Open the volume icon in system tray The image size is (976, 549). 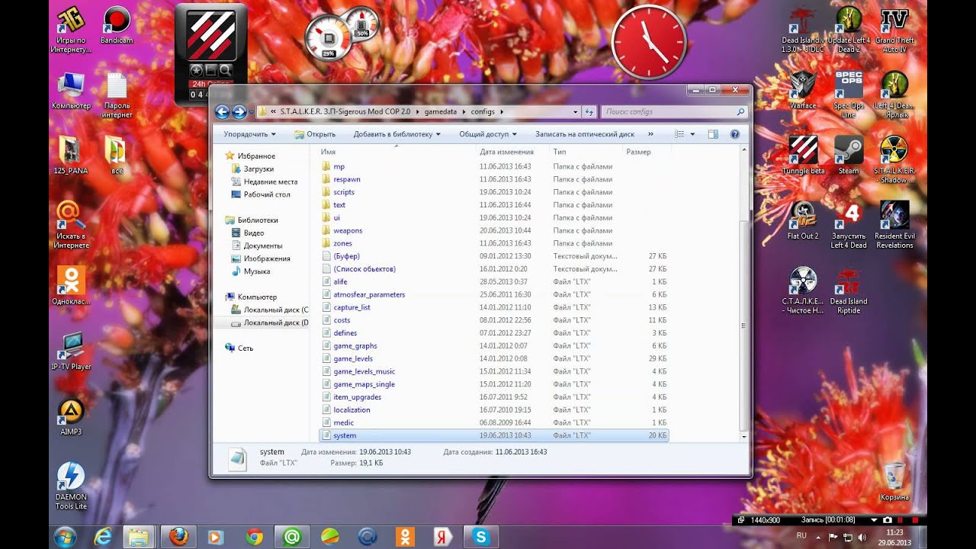pos(862,538)
